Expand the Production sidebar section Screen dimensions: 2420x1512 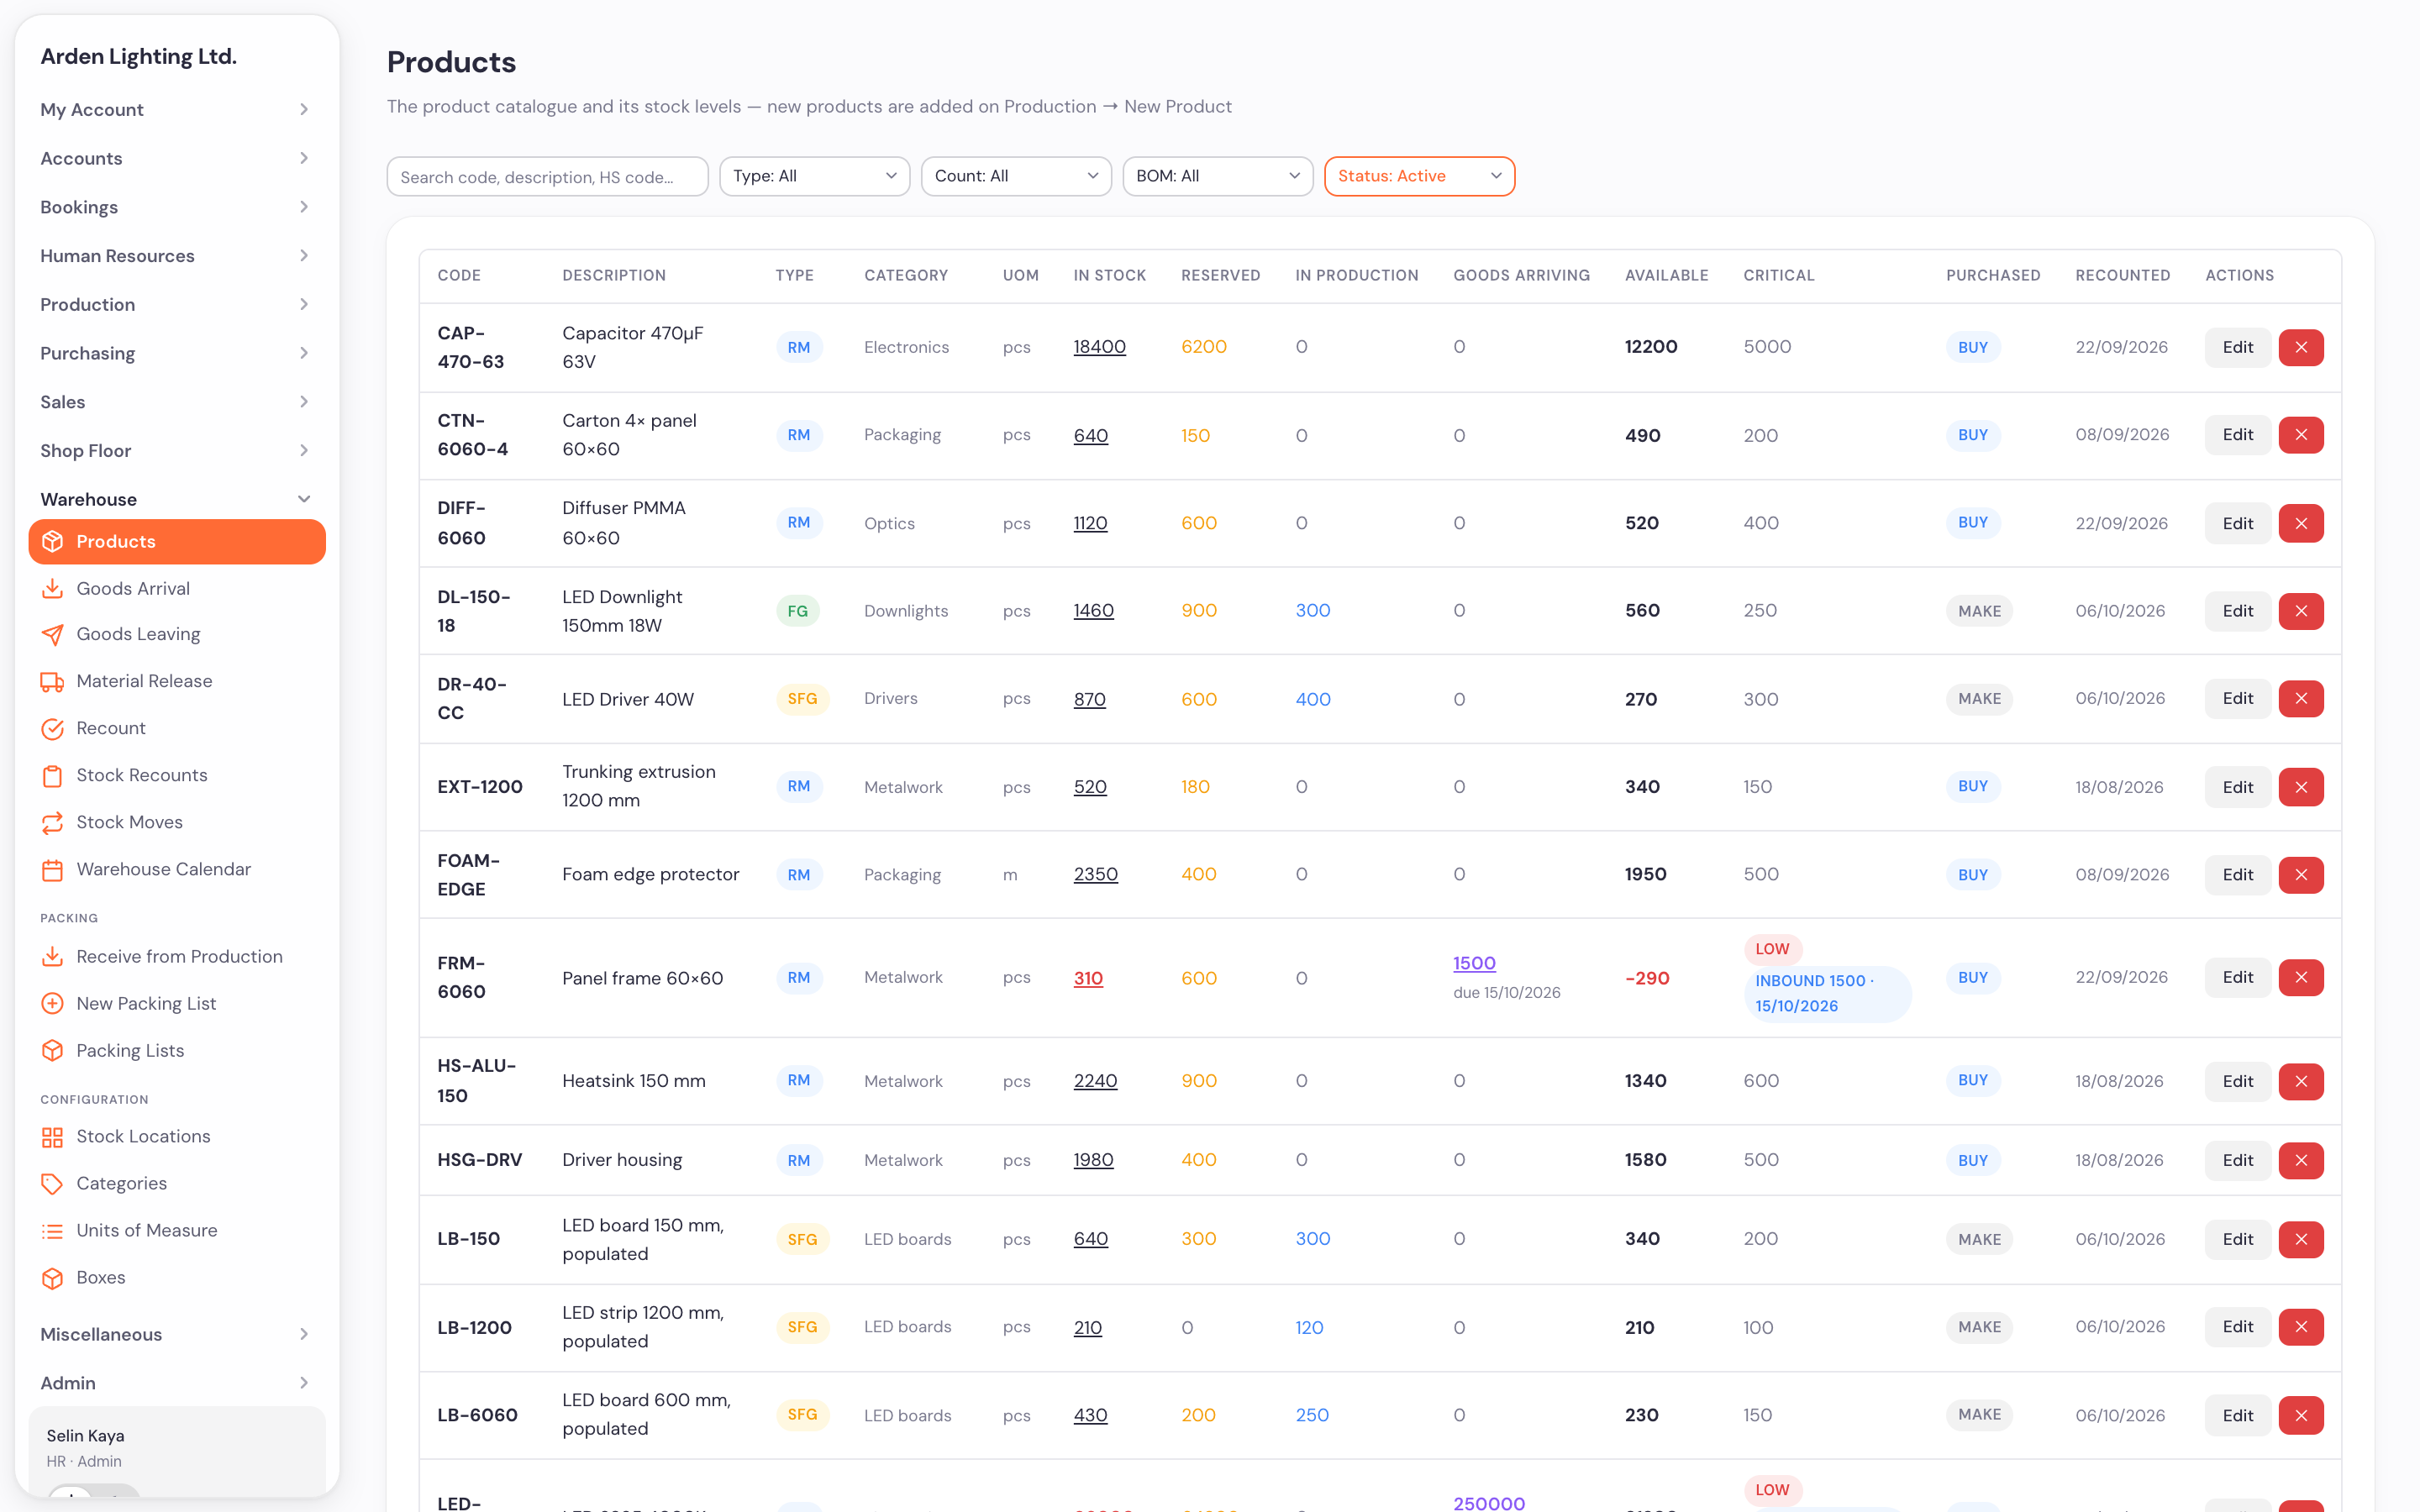tap(176, 304)
